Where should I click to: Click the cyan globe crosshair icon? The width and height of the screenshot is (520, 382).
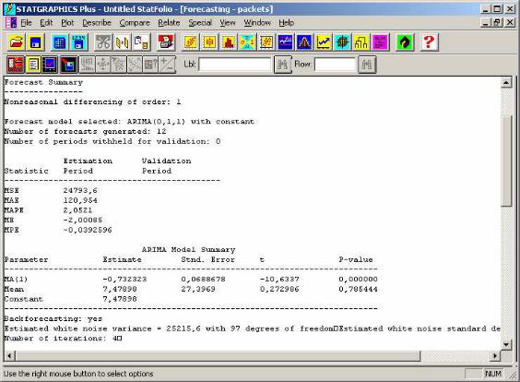[x=342, y=42]
